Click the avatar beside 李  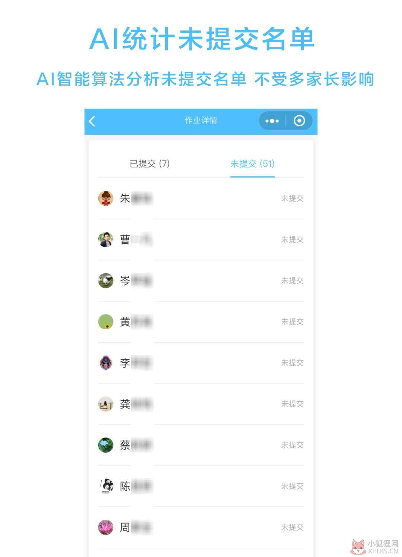(x=106, y=363)
